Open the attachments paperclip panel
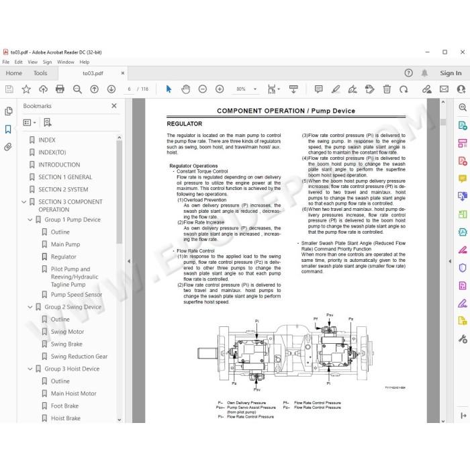The height and width of the screenshot is (470, 470). pyautogui.click(x=8, y=146)
